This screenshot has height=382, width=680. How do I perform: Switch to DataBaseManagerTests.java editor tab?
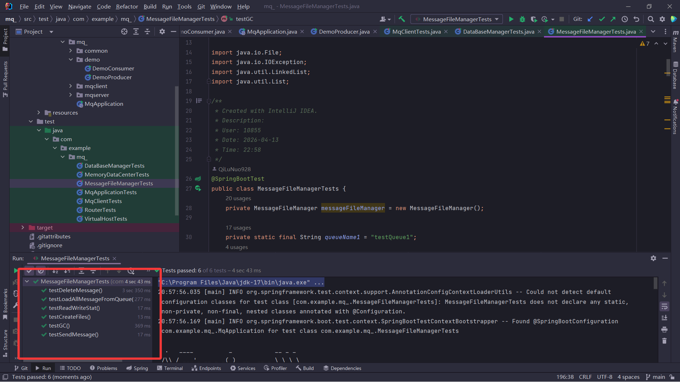pyautogui.click(x=498, y=31)
